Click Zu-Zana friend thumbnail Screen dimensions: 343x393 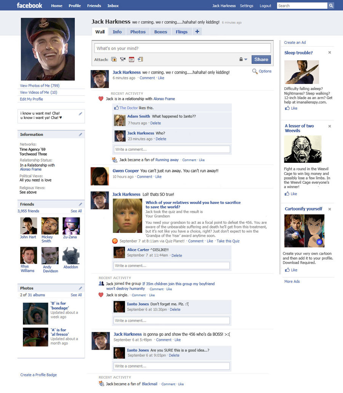click(x=71, y=226)
